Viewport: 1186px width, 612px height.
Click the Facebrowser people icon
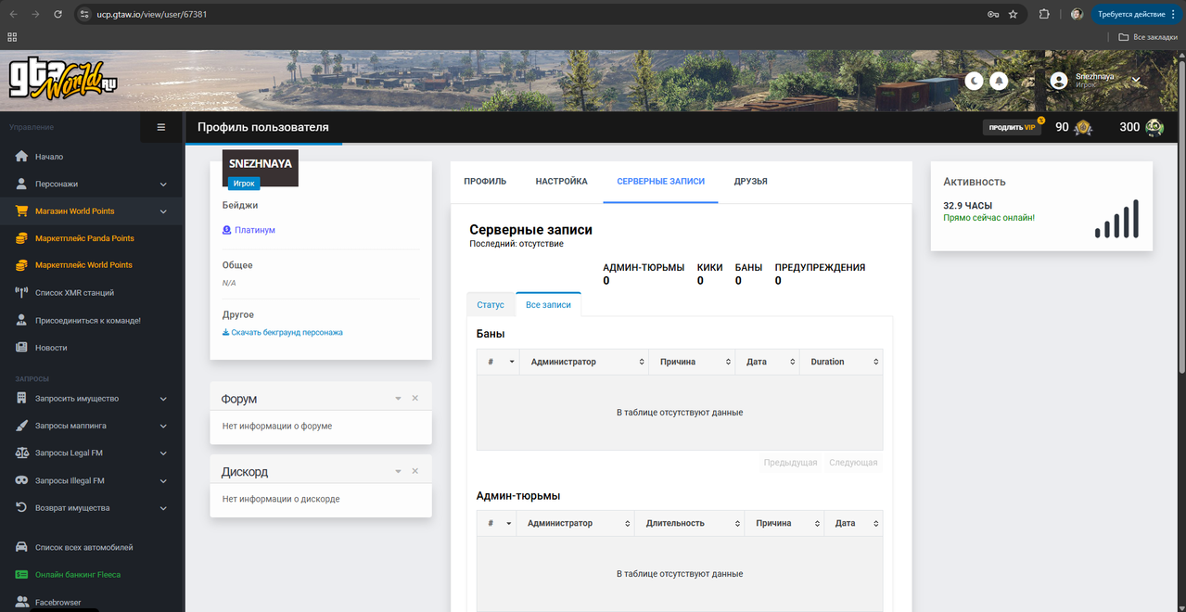click(21, 603)
